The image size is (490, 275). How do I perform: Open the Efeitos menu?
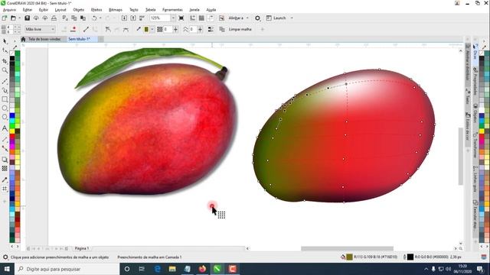click(96, 10)
